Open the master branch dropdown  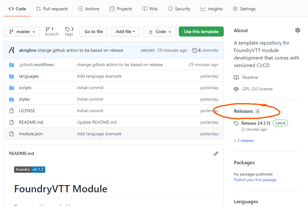pos(22,31)
